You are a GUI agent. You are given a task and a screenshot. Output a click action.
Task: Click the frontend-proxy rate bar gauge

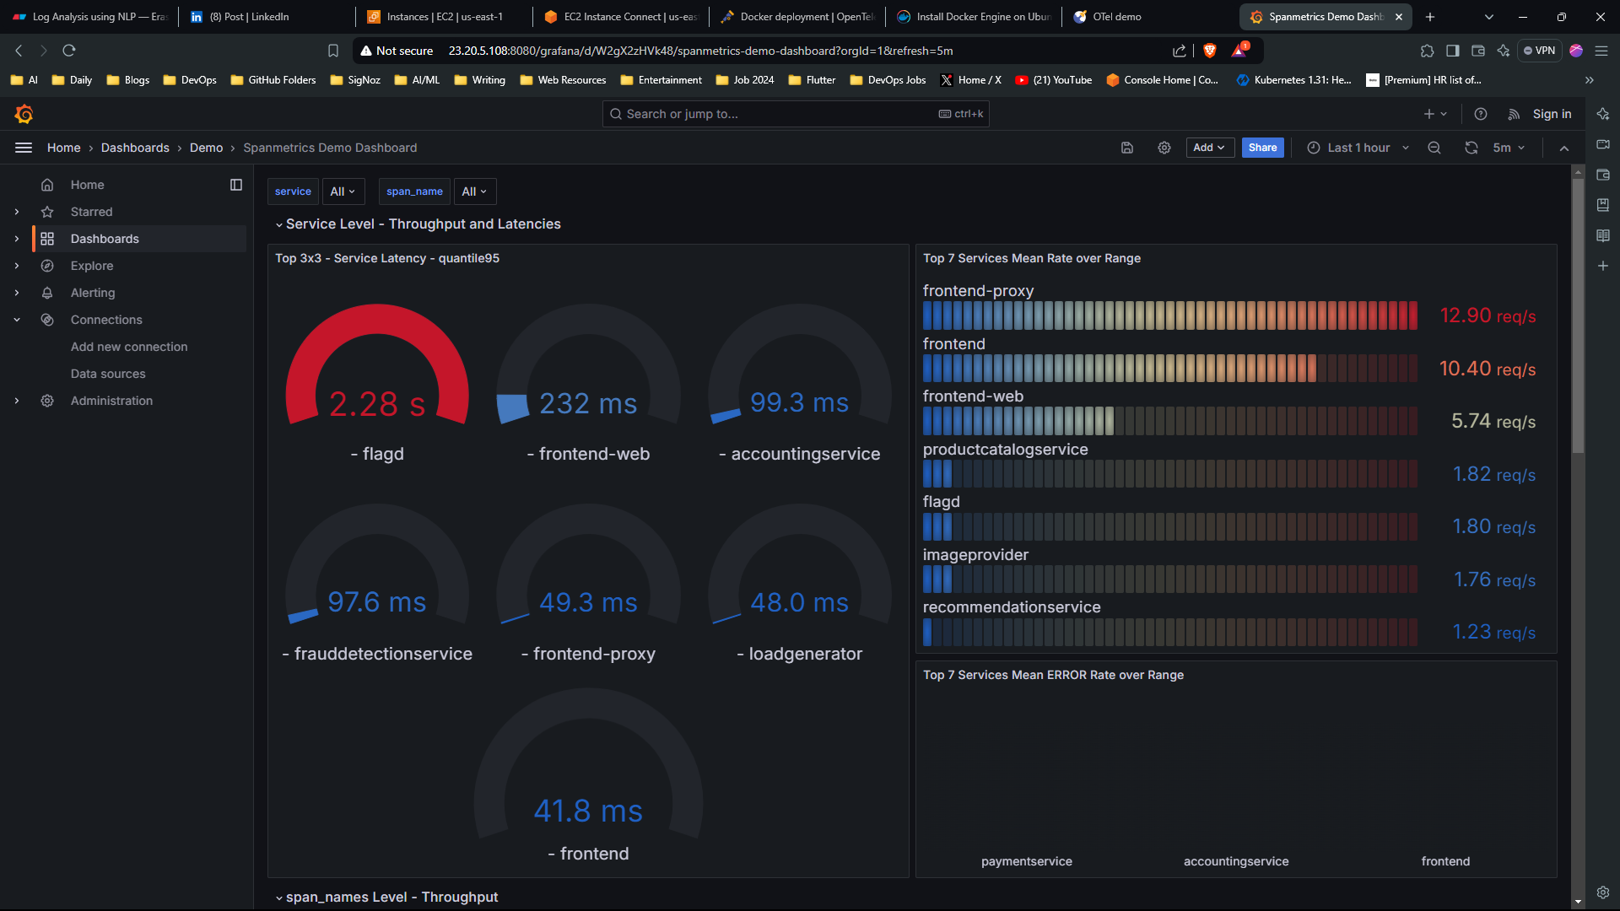1169,315
